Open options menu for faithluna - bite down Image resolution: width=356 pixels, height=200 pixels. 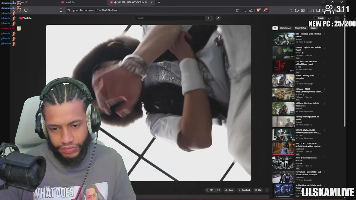click(324, 103)
